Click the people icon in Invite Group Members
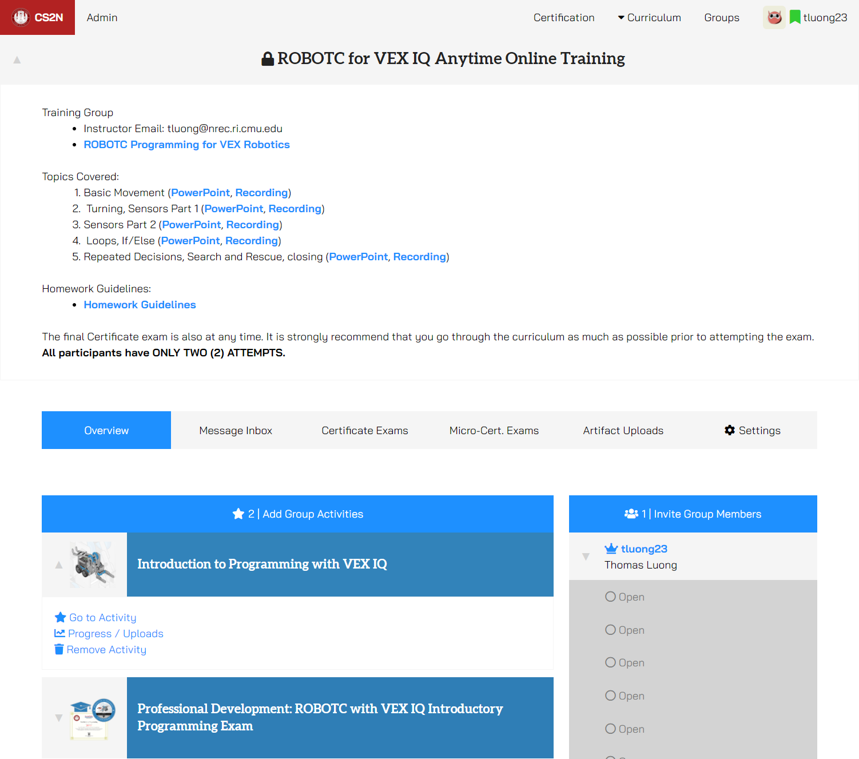 [631, 514]
